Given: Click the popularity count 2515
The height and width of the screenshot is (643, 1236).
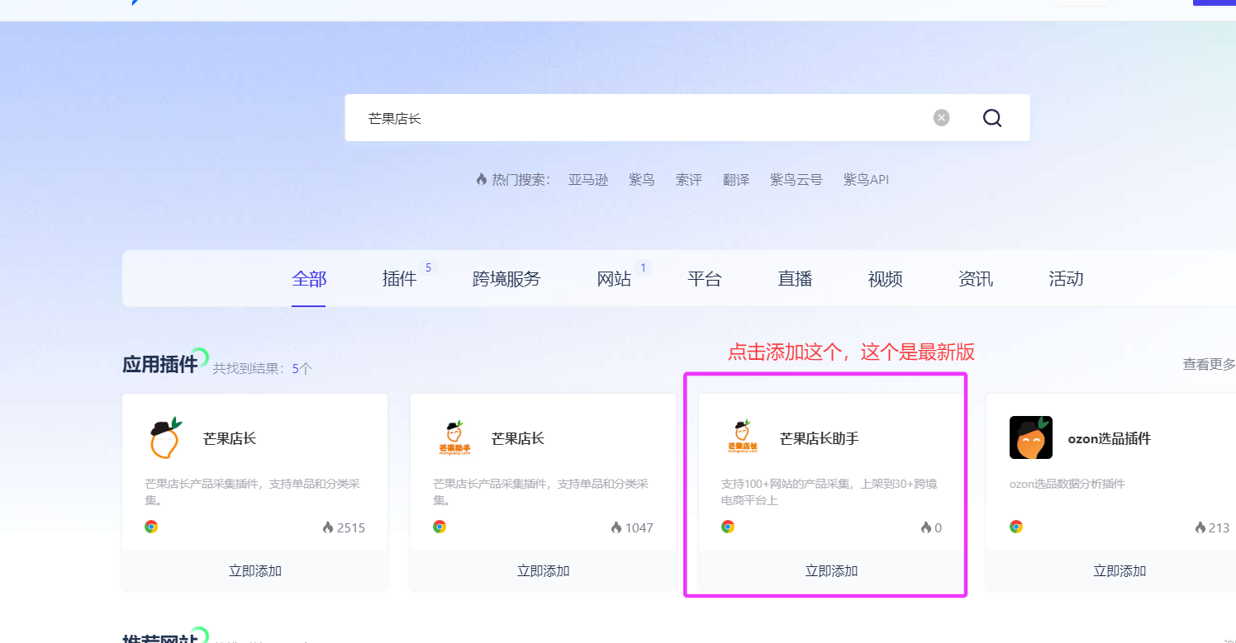Looking at the screenshot, I should pos(351,527).
